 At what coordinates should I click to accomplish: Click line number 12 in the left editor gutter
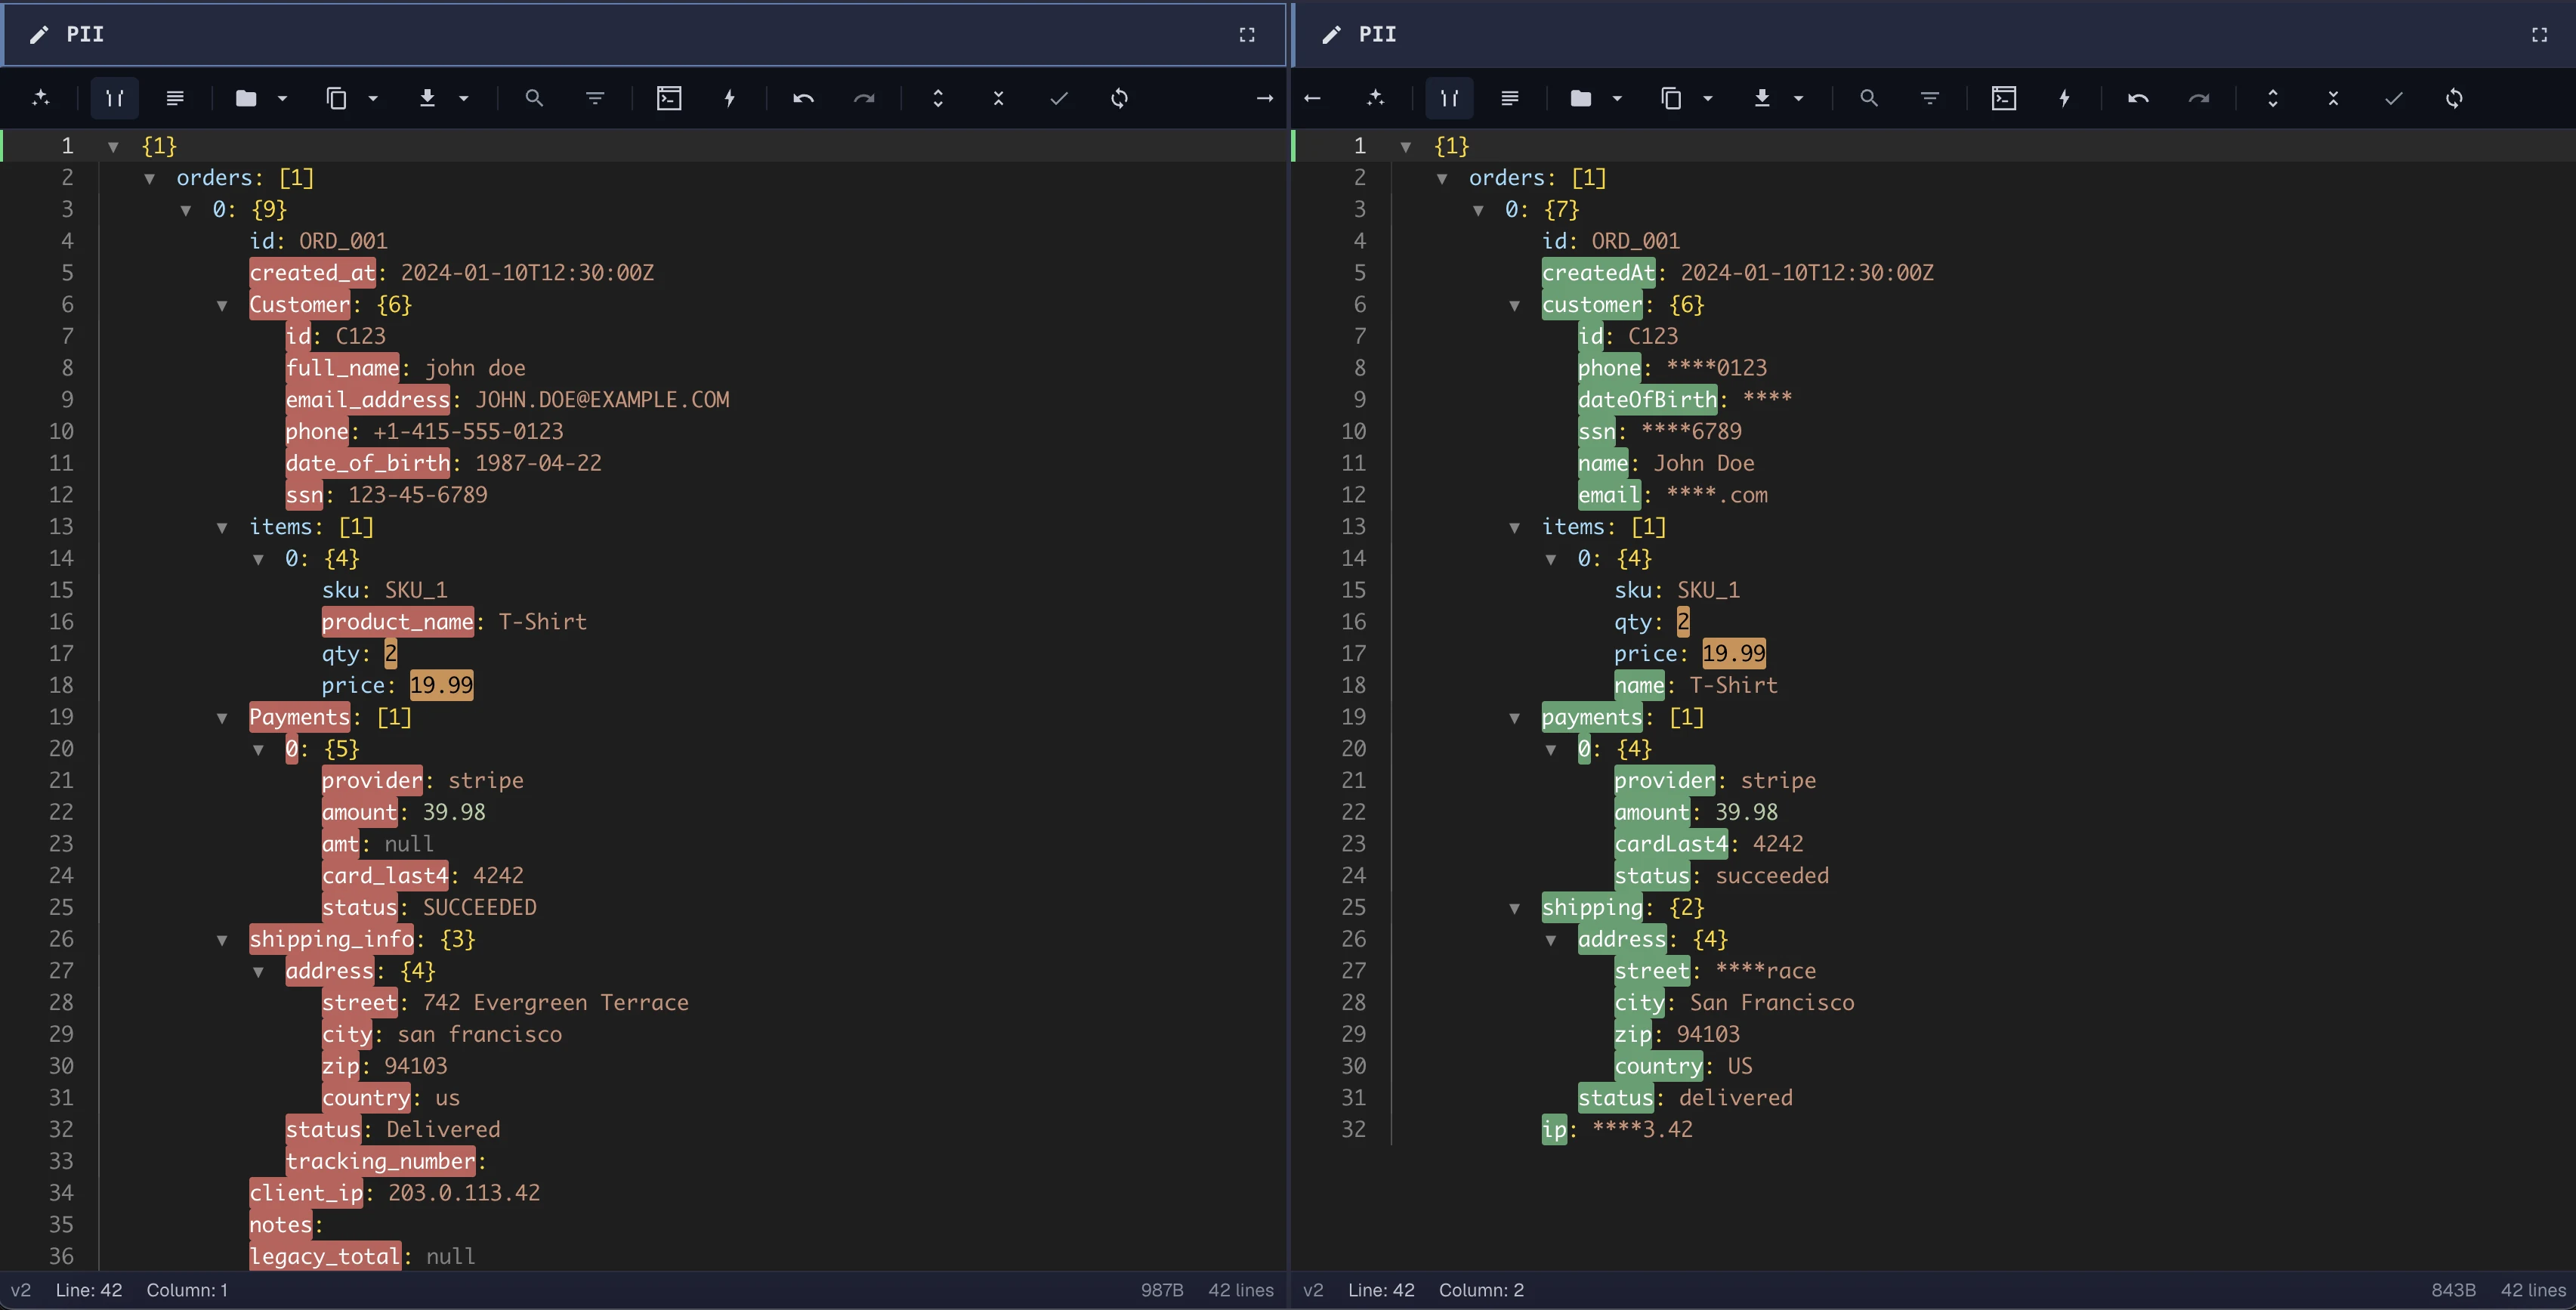61,494
